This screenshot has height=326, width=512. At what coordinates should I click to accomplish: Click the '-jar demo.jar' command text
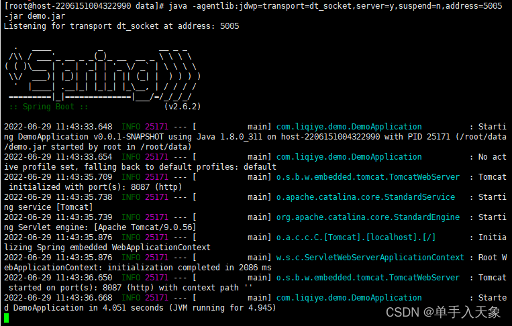tap(35, 16)
